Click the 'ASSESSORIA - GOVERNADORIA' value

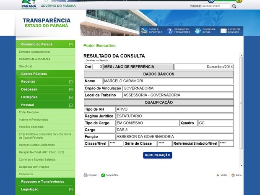coord(152,95)
